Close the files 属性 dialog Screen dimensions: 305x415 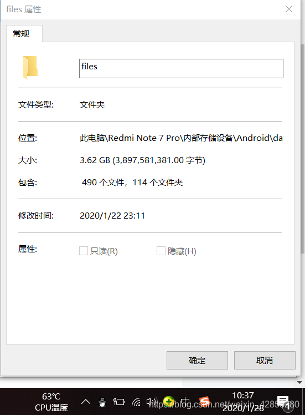coord(289,9)
